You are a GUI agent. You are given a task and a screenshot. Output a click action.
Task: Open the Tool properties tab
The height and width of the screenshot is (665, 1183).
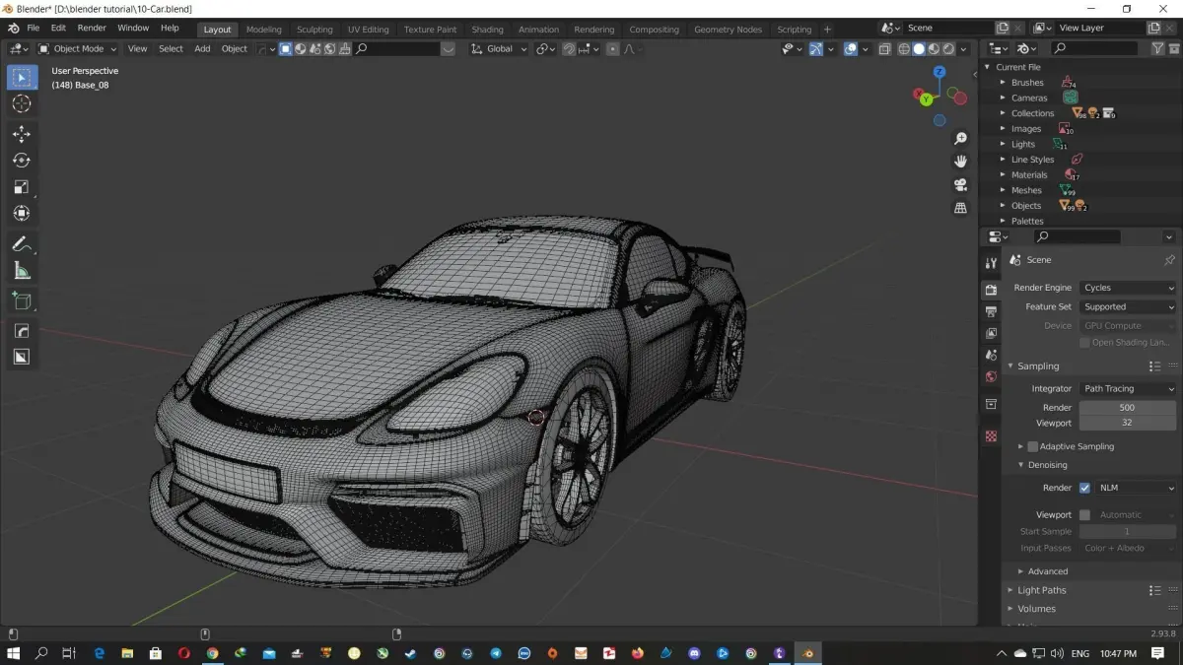tap(991, 263)
